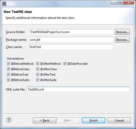Uncheck the @AfterTest annotation

(38, 75)
